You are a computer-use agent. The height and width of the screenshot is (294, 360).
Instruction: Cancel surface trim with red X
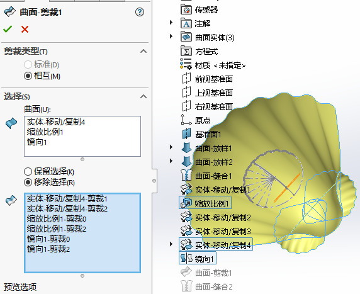25,30
